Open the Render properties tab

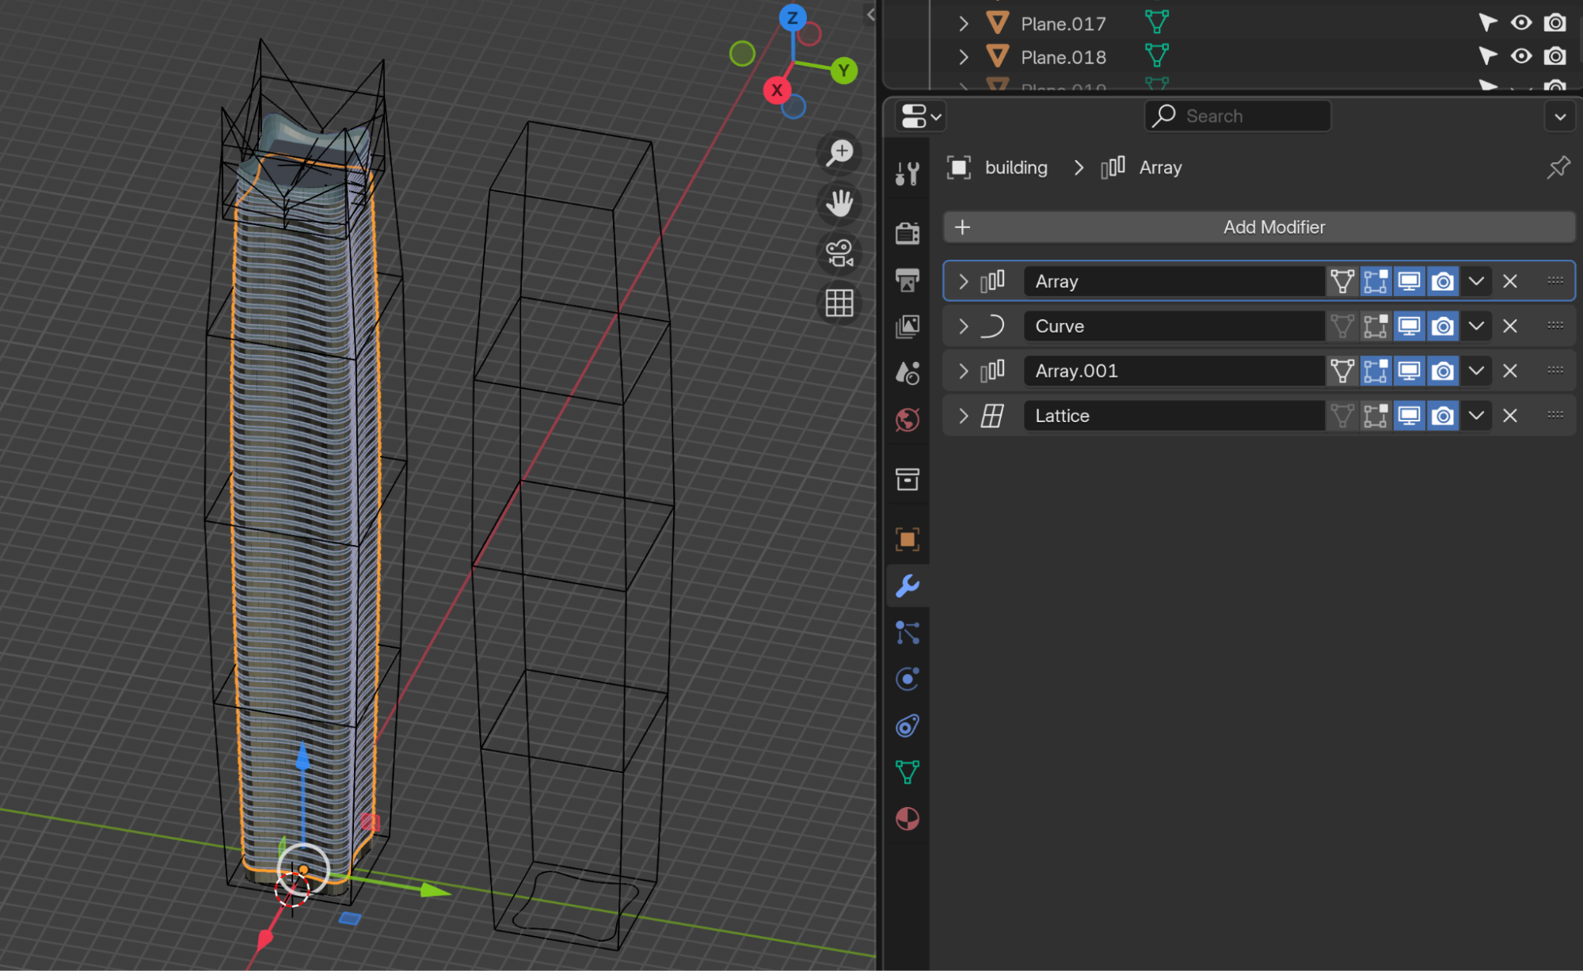click(908, 234)
